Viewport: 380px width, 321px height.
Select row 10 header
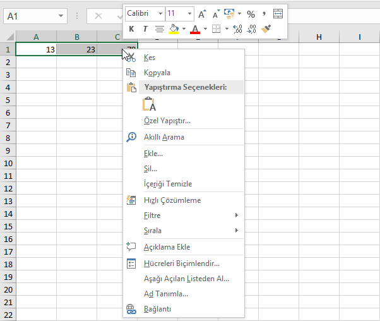coord(8,163)
